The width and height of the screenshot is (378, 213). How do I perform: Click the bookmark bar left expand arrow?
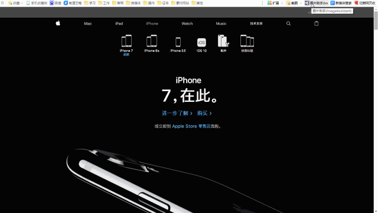(2, 3)
